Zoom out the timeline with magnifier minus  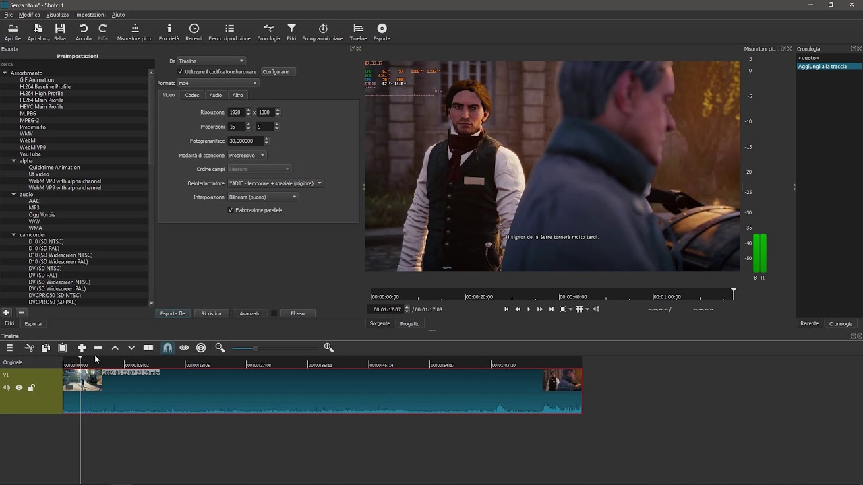pyautogui.click(x=220, y=348)
